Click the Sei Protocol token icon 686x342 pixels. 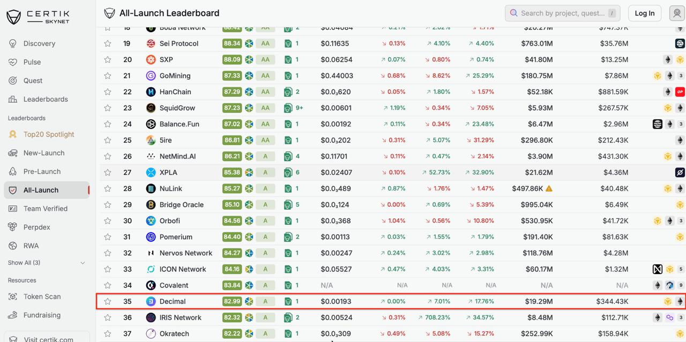[151, 43]
